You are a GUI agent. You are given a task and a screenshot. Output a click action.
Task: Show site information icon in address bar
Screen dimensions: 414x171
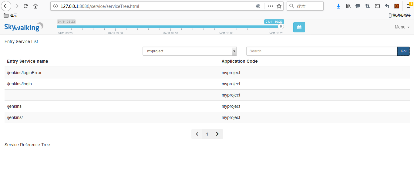click(x=55, y=6)
